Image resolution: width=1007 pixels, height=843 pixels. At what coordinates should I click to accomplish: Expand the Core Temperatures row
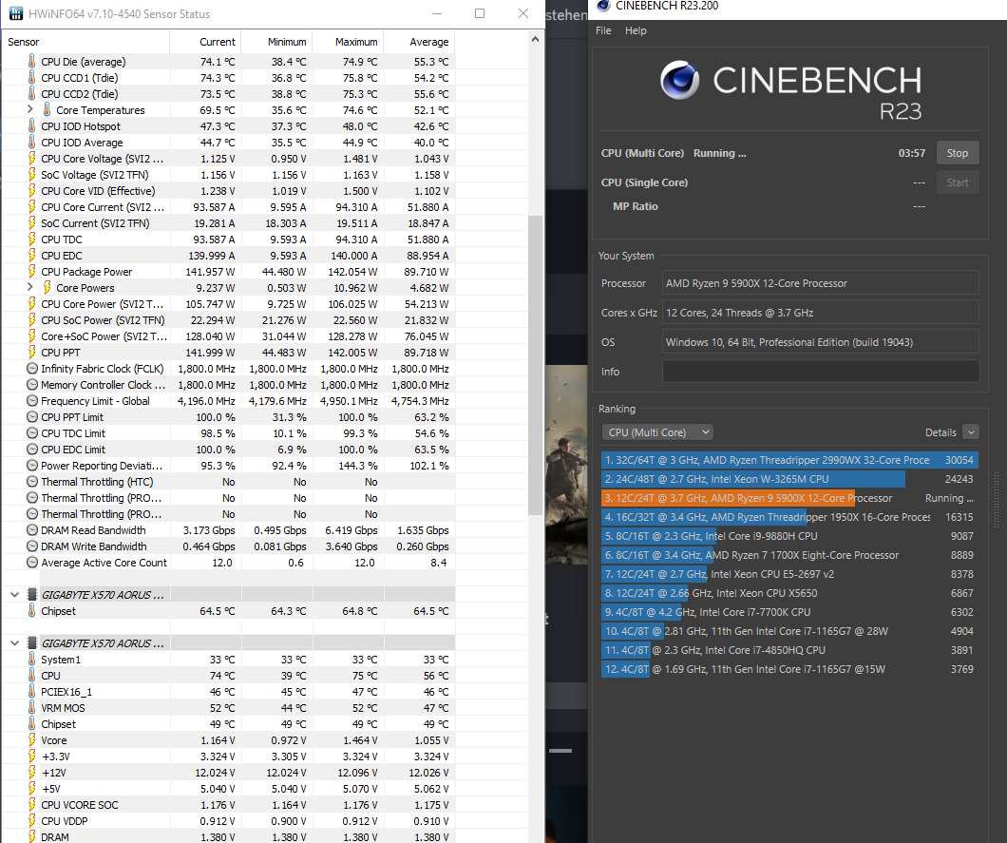point(29,109)
